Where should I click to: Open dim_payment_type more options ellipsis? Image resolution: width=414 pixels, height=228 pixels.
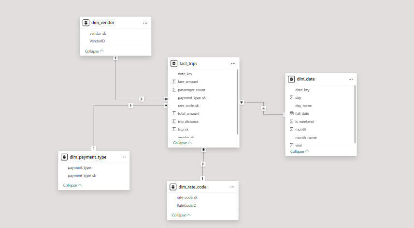[x=123, y=157]
